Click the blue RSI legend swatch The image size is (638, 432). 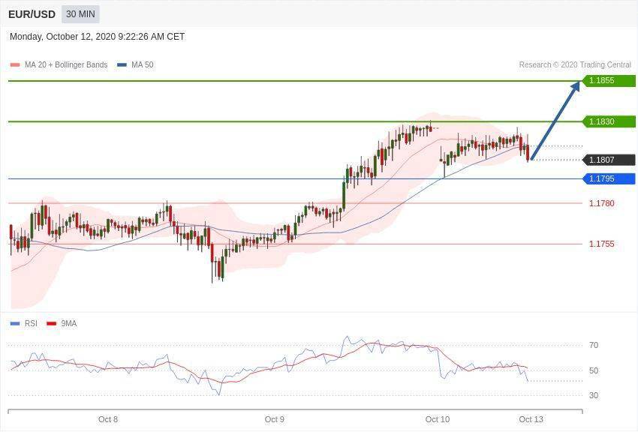click(x=15, y=323)
